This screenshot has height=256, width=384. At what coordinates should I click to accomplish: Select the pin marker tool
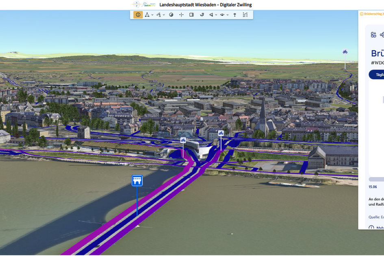234,15
